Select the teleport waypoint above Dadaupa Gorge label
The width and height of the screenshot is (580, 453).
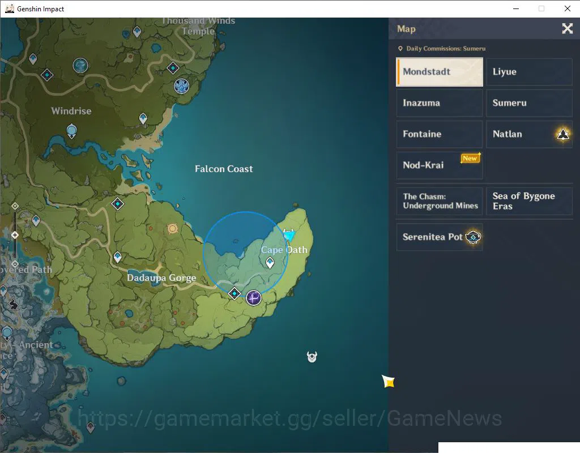(117, 257)
